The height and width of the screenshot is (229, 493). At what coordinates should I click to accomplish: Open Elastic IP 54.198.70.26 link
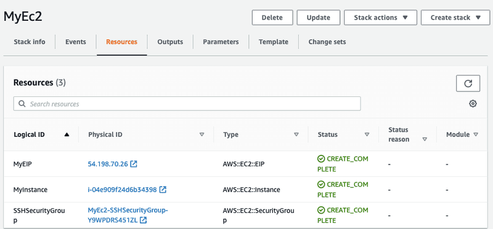tap(108, 164)
